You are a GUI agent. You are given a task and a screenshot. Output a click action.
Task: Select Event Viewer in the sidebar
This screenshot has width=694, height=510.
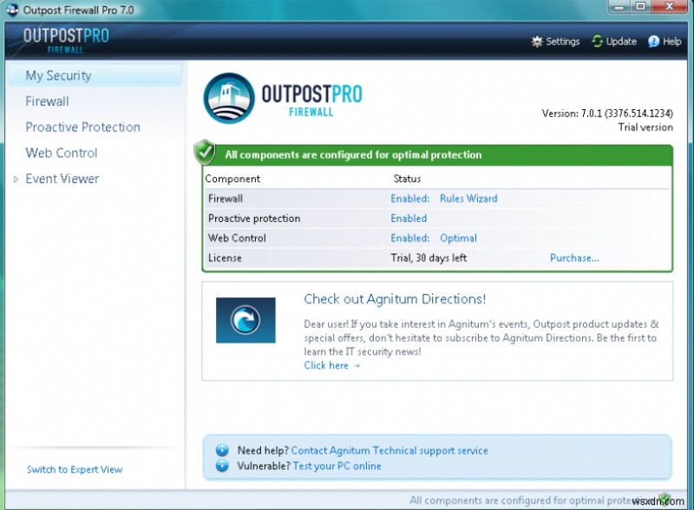62,179
